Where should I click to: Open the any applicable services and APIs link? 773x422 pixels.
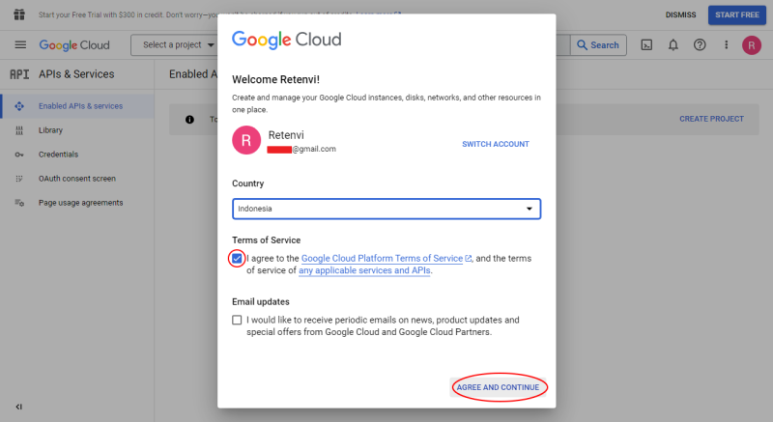point(364,270)
